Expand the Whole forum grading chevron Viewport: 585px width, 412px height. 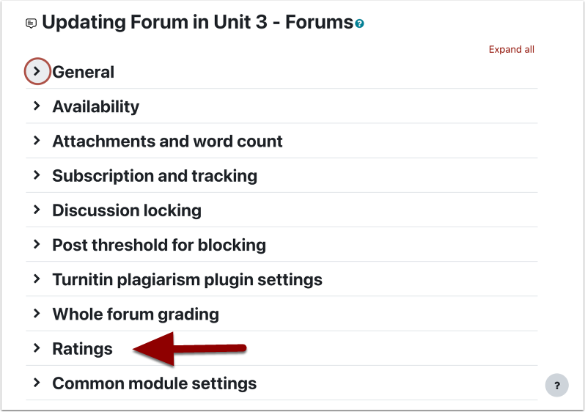coord(37,314)
